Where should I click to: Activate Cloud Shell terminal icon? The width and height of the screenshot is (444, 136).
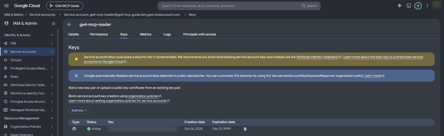click(409, 6)
